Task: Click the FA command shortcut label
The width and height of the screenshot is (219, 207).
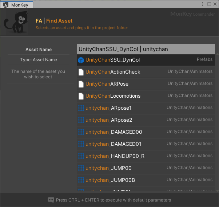Action: click(39, 21)
